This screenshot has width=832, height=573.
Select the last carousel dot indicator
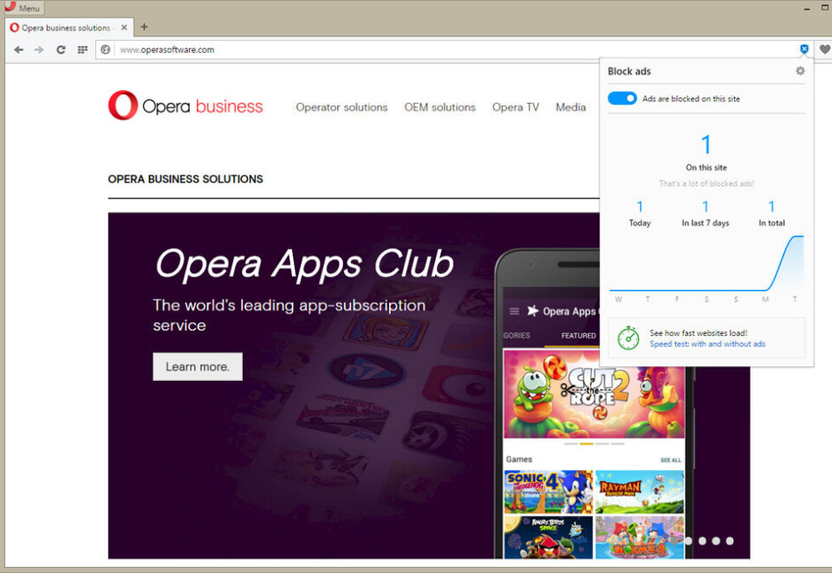pos(730,541)
